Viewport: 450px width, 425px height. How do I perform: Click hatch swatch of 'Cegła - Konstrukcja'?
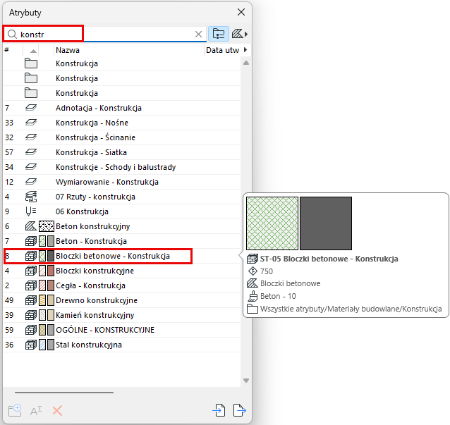[42, 285]
